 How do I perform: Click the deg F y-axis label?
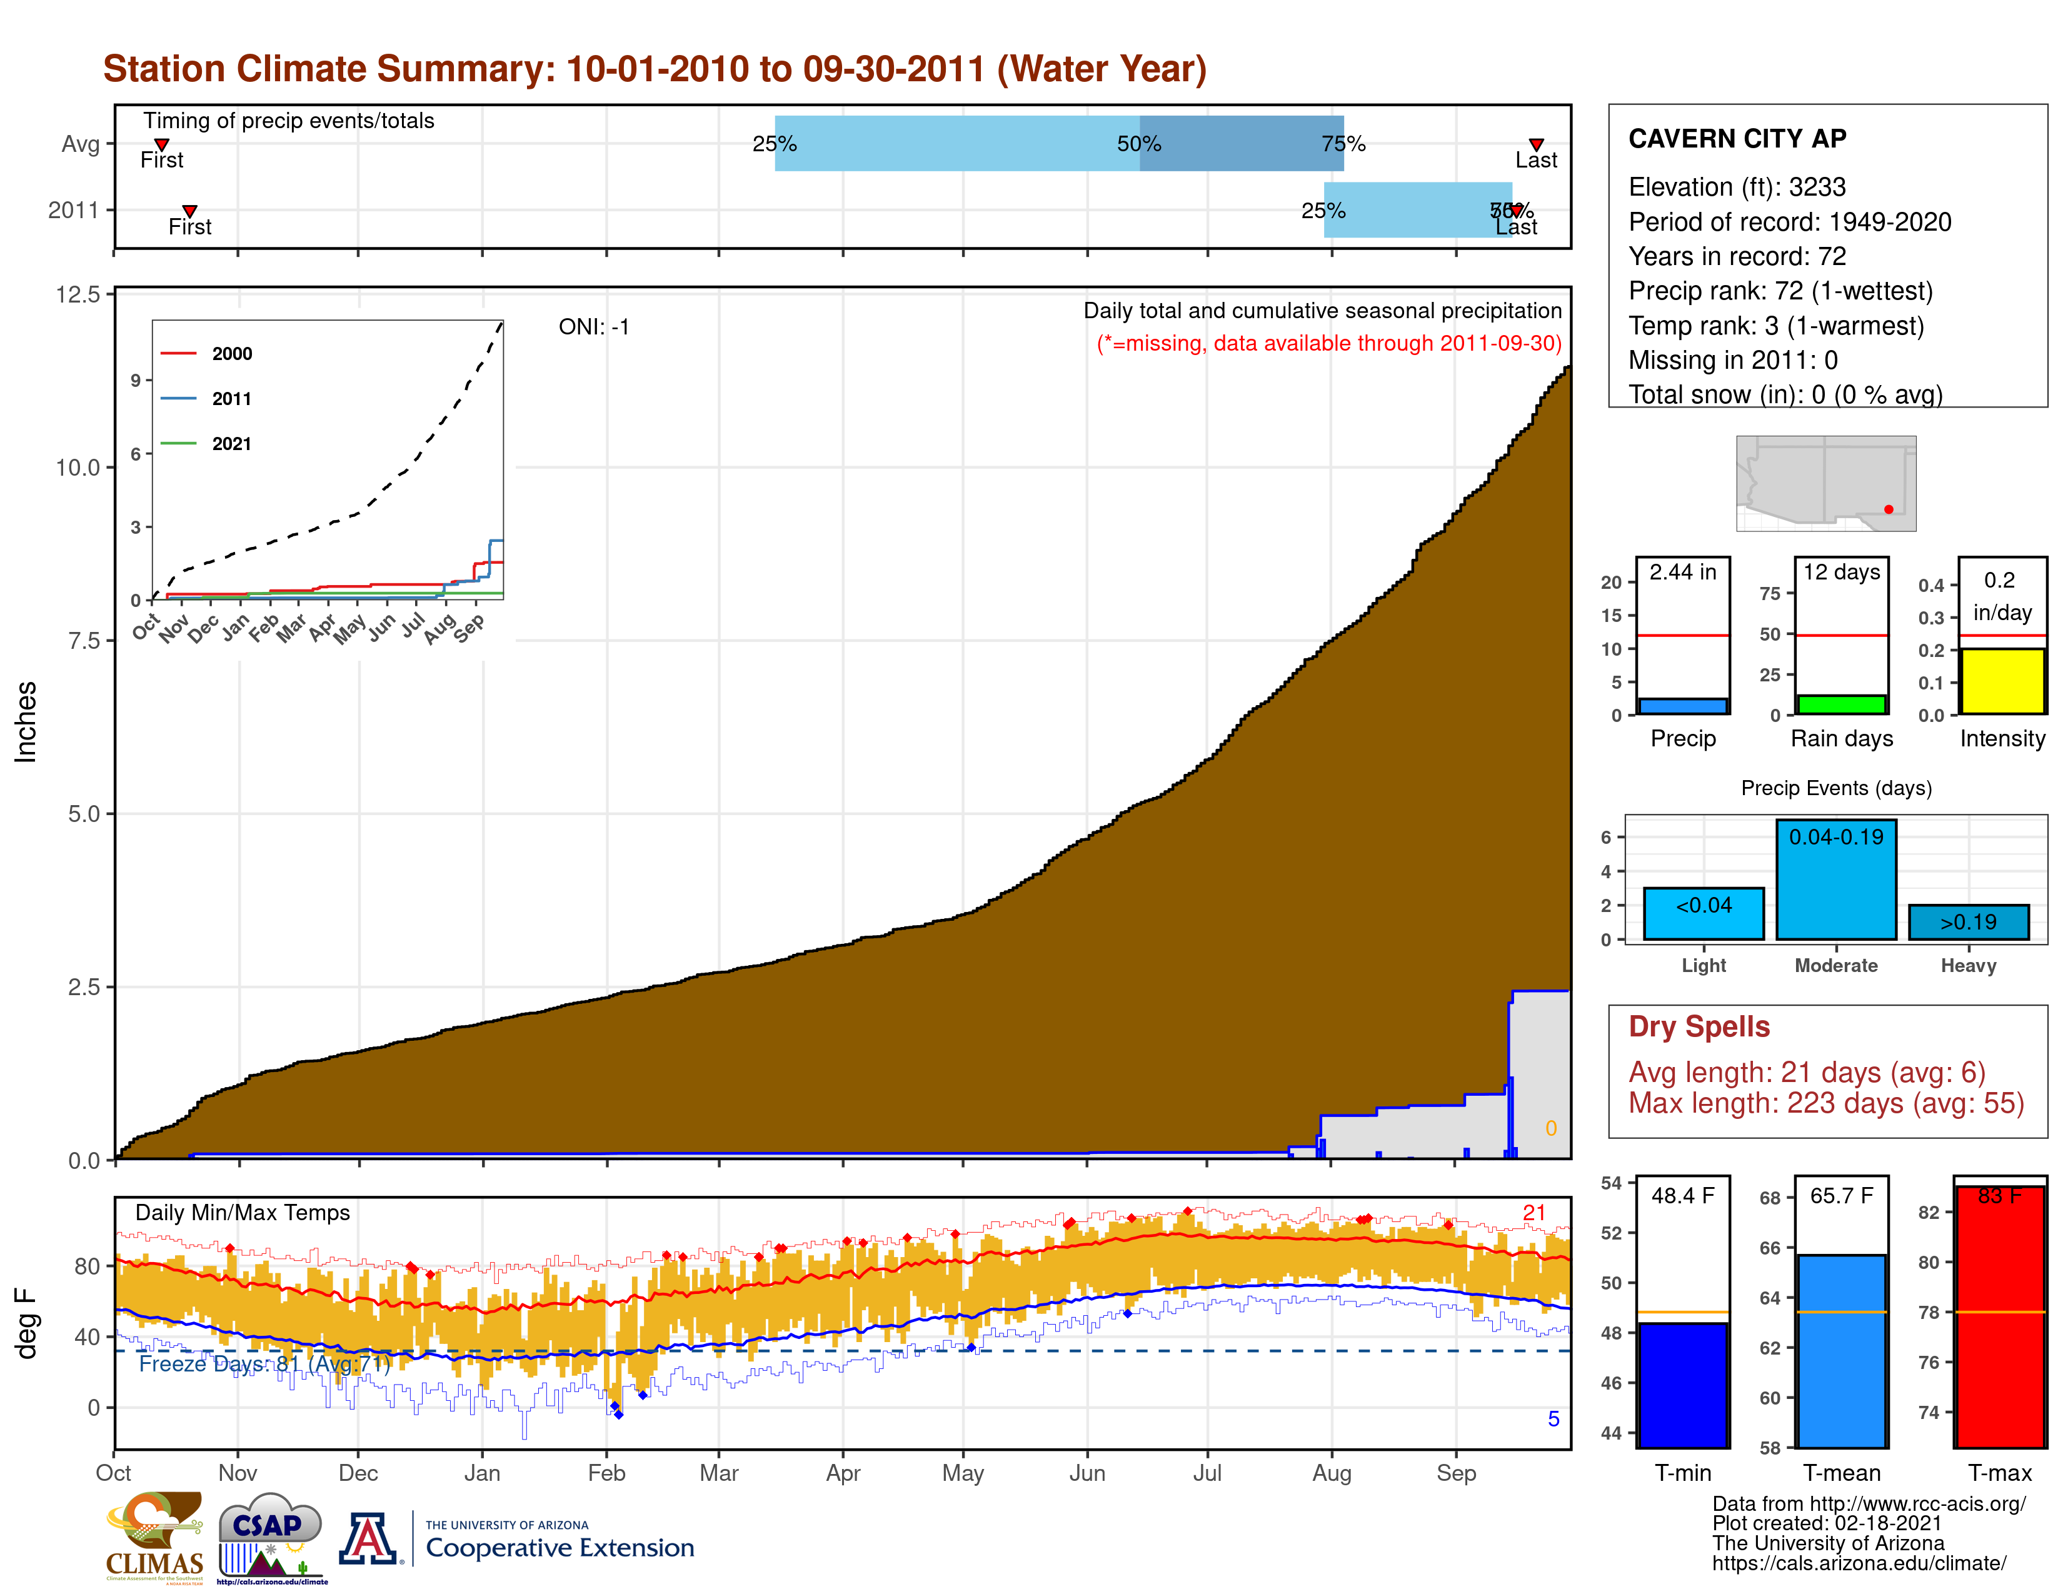[x=26, y=1323]
